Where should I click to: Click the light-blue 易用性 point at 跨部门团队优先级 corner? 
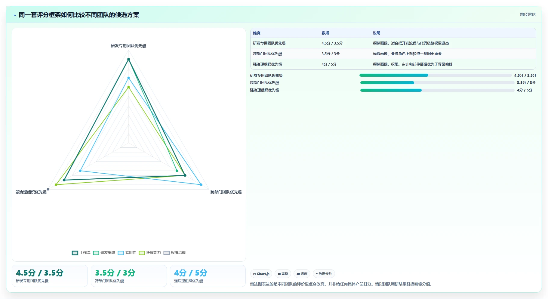coord(201,185)
